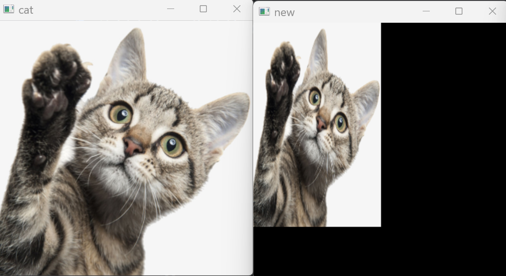Viewport: 506px width, 276px height.
Task: Click the resized cat image in the new window
Action: point(317,125)
